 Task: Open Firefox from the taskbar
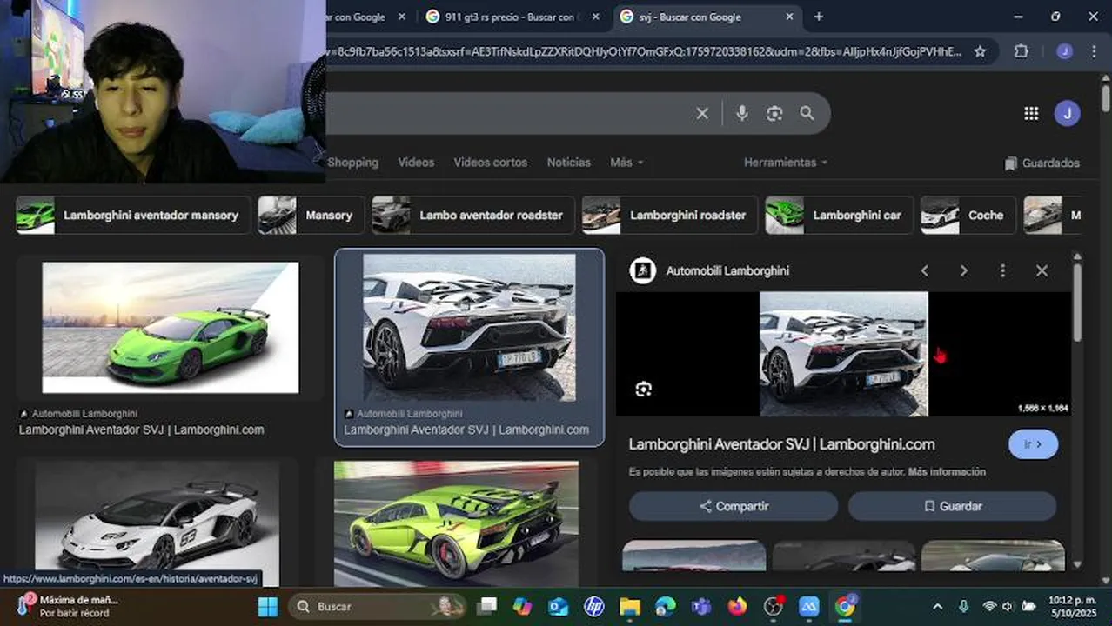737,606
